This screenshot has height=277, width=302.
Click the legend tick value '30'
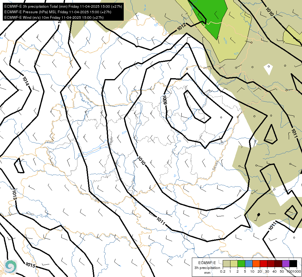(267, 271)
